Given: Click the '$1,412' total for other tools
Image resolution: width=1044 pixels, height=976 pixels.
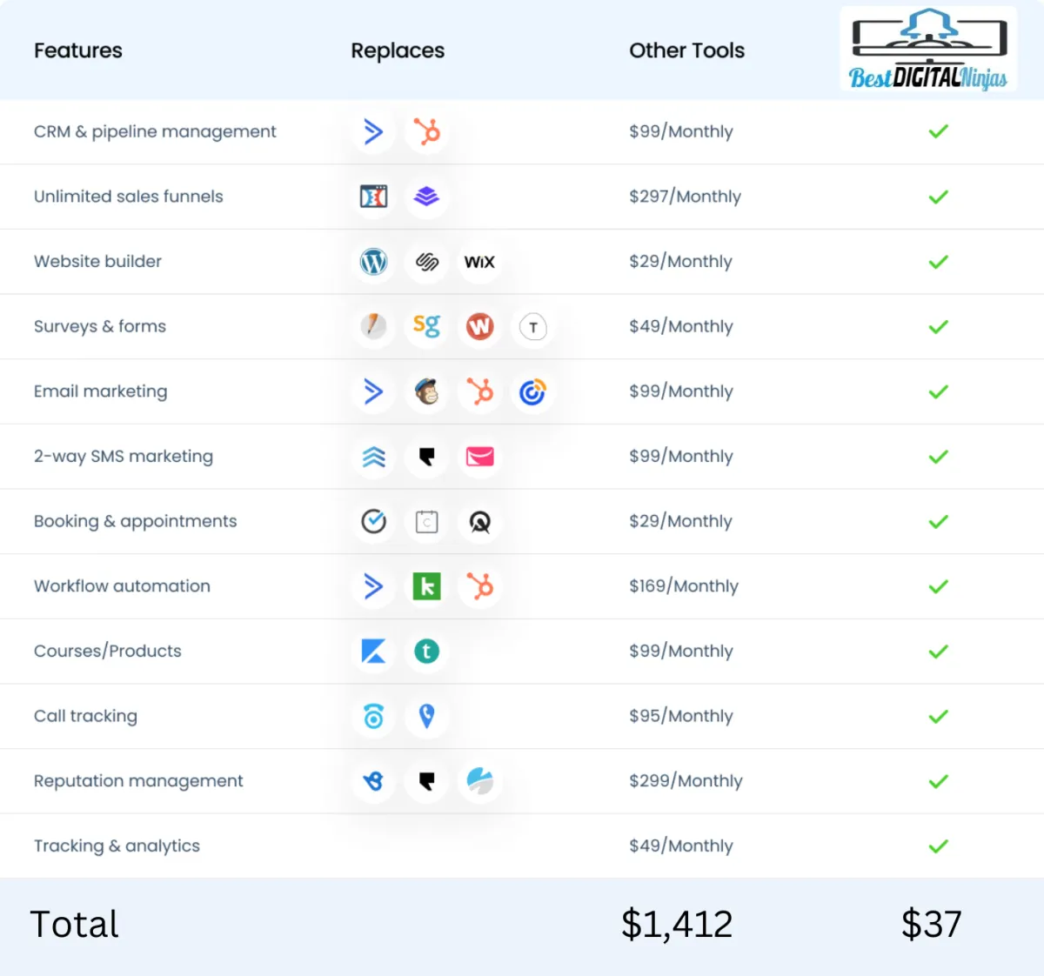Looking at the screenshot, I should click(677, 924).
